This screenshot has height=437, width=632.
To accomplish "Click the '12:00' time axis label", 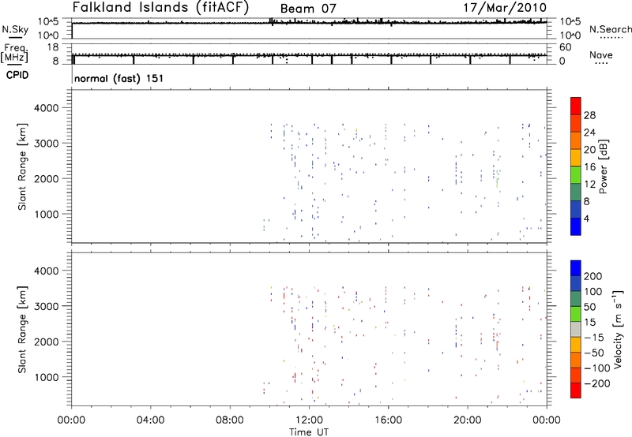I will click(309, 420).
